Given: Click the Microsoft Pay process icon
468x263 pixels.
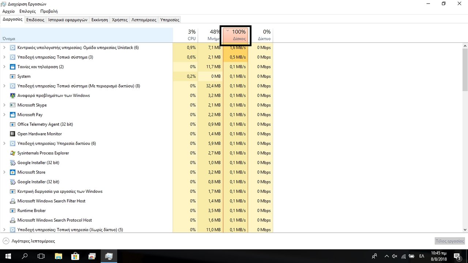Looking at the screenshot, I should (12, 114).
